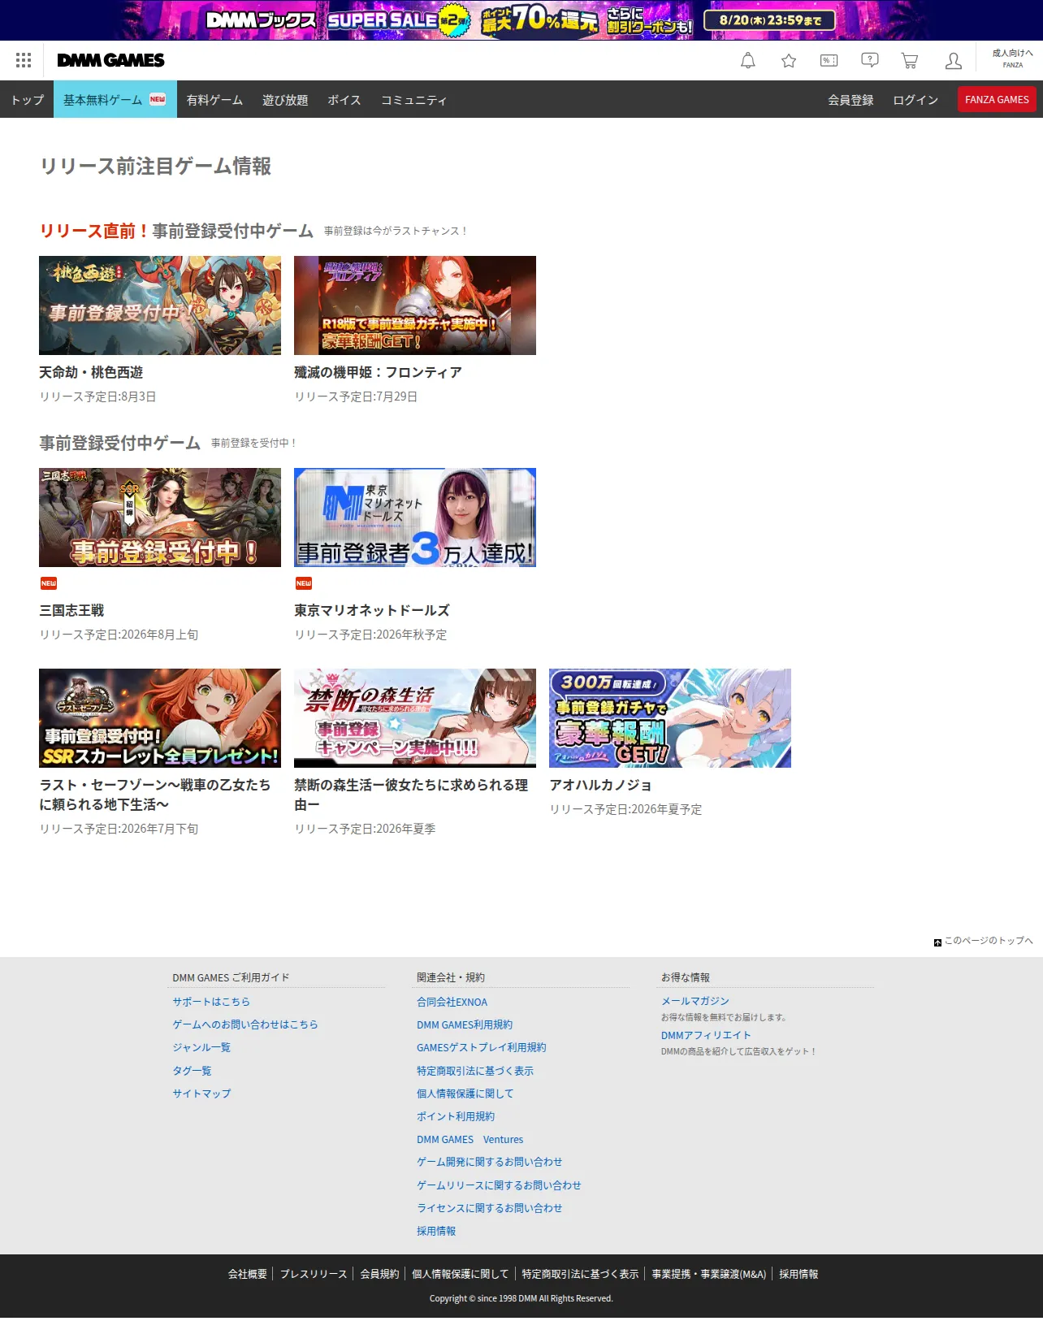
Task: Go to the トップ tab
Action: tap(27, 99)
